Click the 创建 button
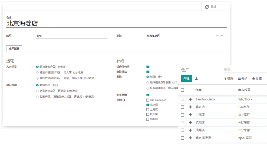 (x=186, y=79)
